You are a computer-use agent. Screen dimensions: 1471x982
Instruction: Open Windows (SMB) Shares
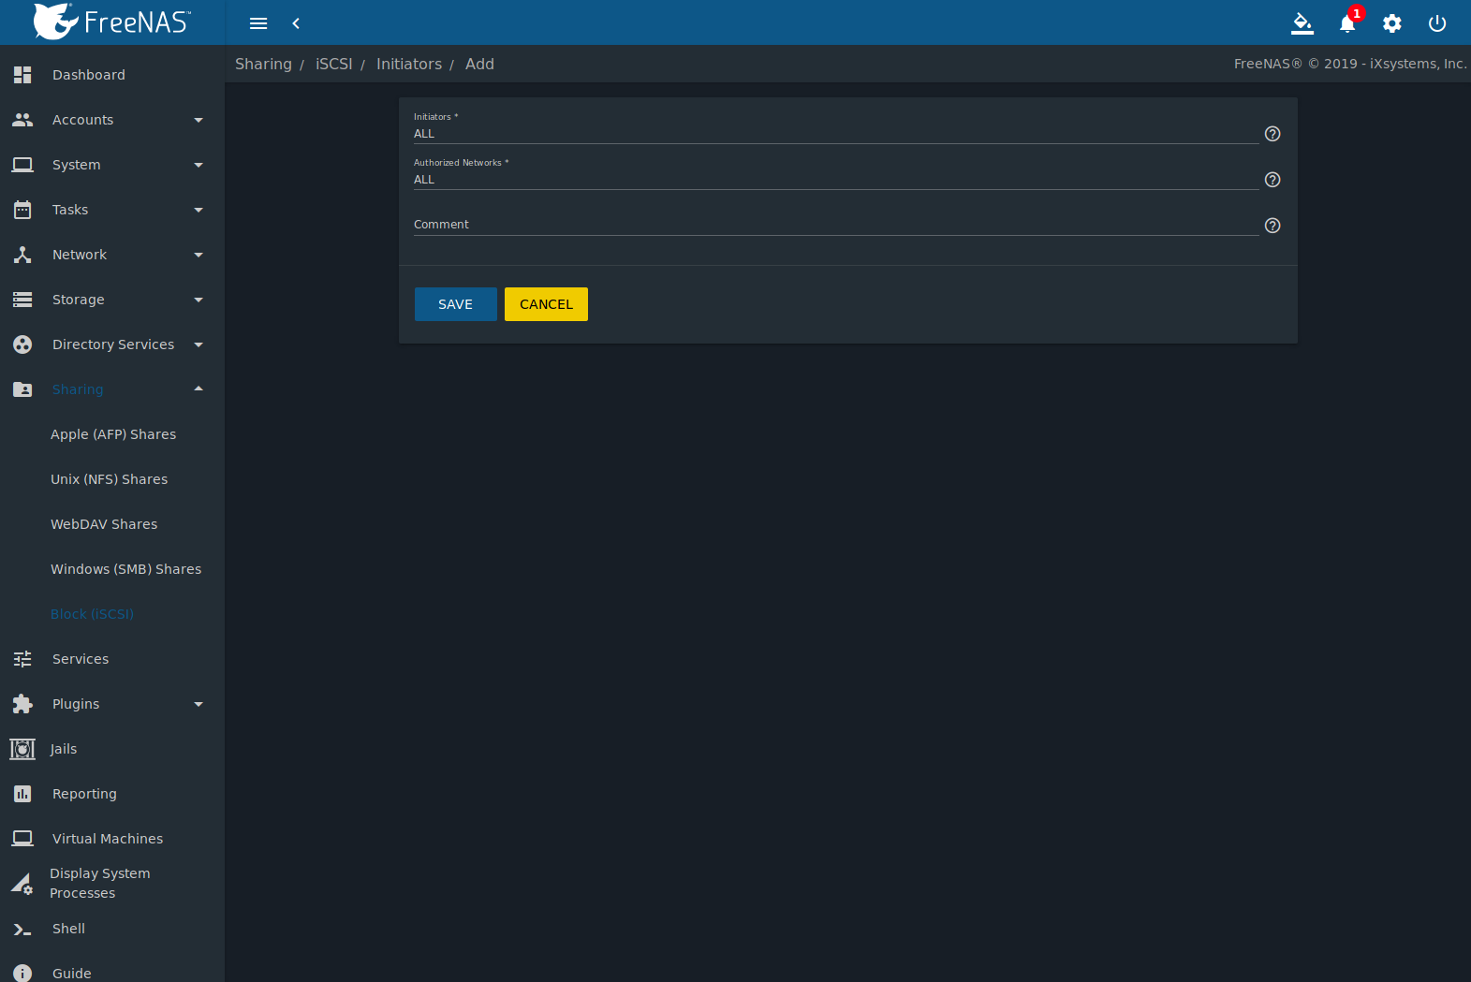point(126,569)
